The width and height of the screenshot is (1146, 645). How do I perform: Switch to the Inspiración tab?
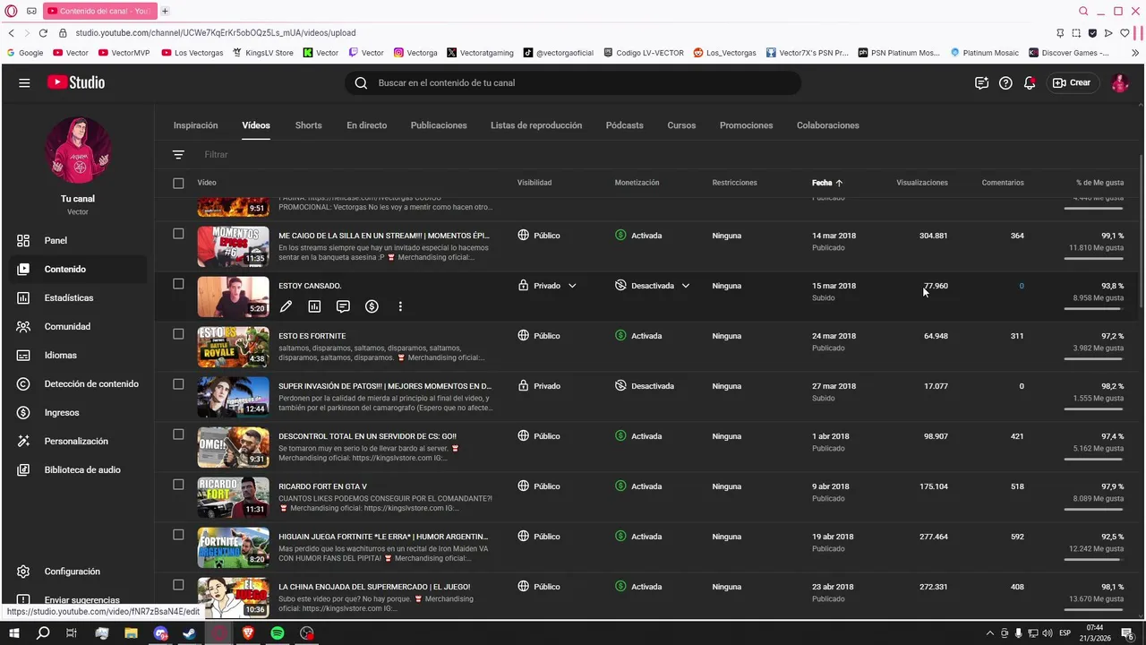coord(195,125)
